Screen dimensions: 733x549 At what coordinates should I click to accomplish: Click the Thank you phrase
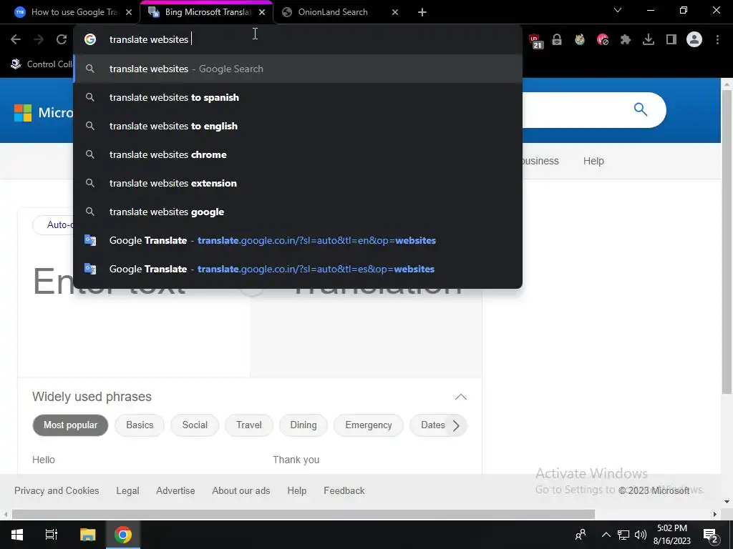pyautogui.click(x=296, y=460)
